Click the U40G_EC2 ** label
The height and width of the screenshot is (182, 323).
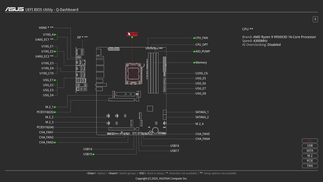click(44, 57)
